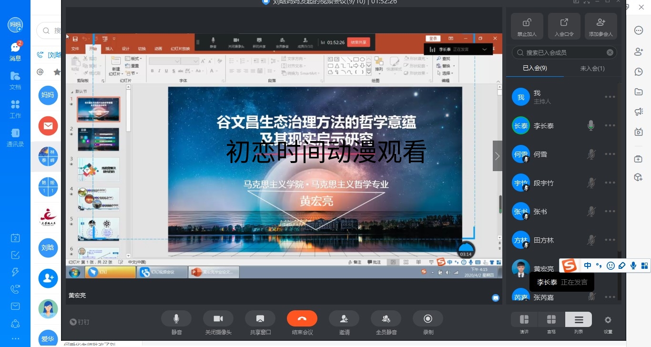Open the 共享窗口 share window option
Screen dimensions: 651x347
(x=260, y=318)
